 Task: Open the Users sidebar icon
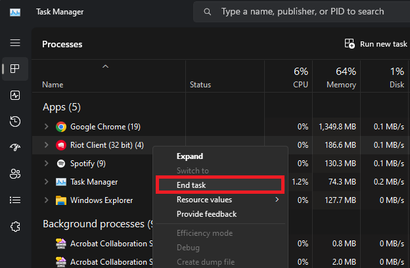pyautogui.click(x=15, y=173)
